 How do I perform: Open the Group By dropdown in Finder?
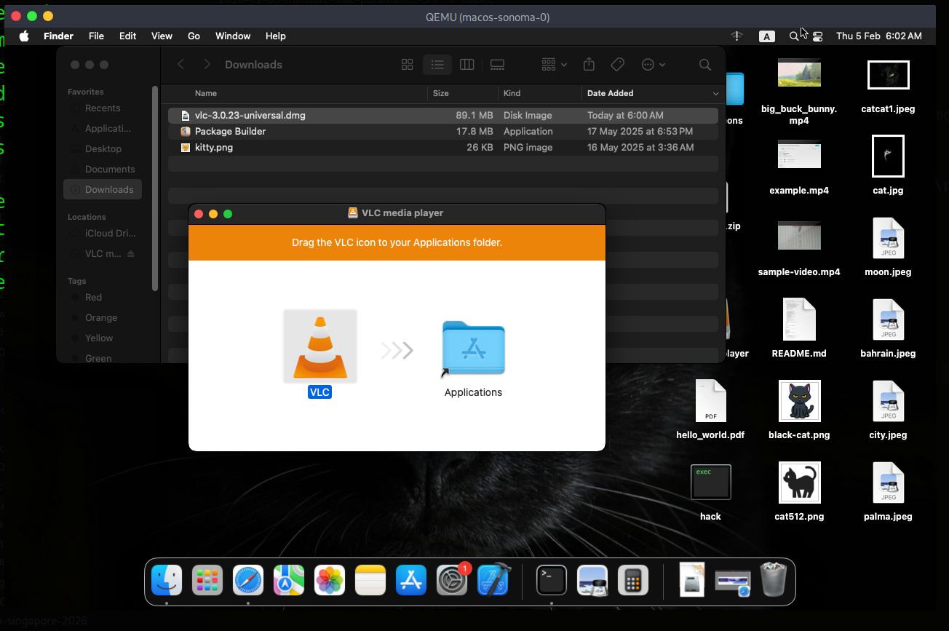[x=555, y=65]
